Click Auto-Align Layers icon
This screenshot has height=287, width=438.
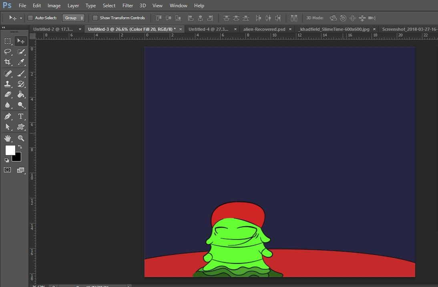coord(294,18)
